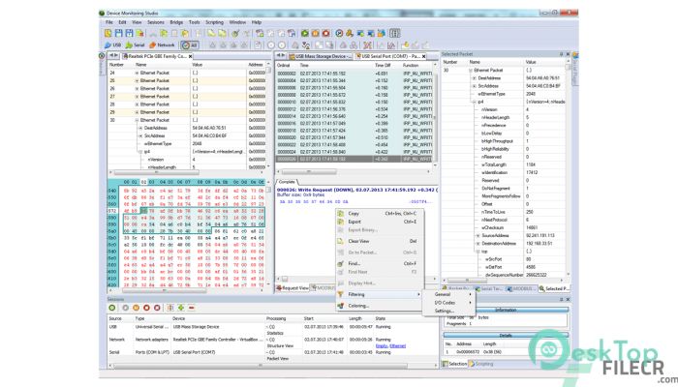Click the grey circle icon in Sessions toolbar

point(125,308)
